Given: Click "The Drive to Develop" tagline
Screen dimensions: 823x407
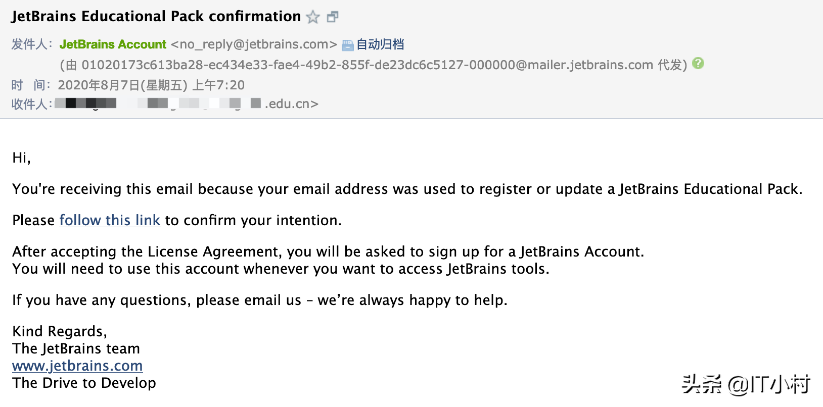Looking at the screenshot, I should pos(84,383).
